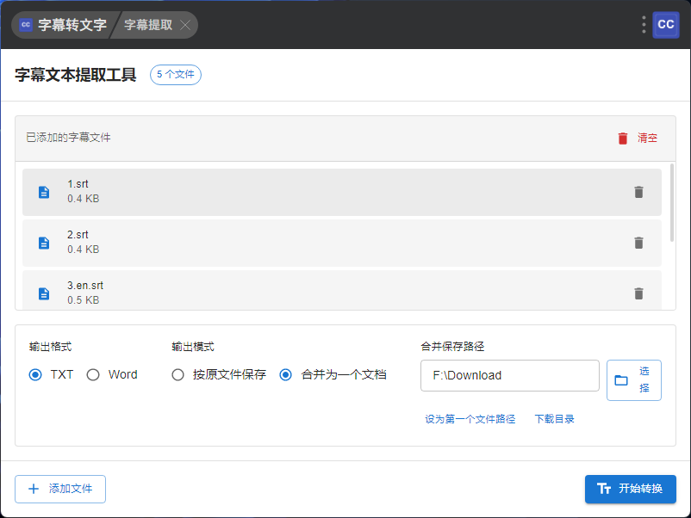
Task: Click the 清空 button to clear files
Action: coord(638,138)
